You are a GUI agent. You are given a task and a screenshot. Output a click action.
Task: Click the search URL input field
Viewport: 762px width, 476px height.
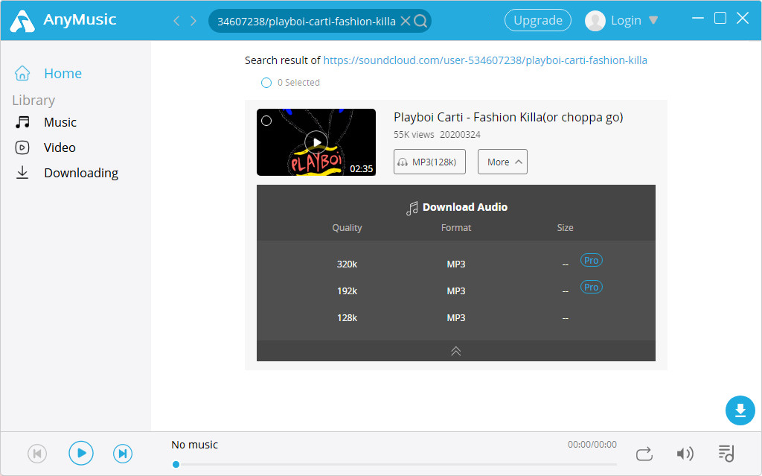(x=306, y=22)
